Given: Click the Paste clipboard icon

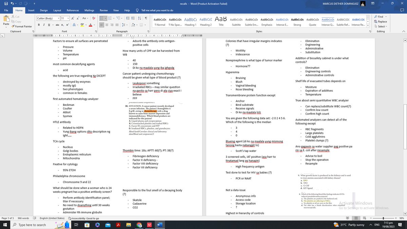Looking at the screenshot, I should [6, 19].
